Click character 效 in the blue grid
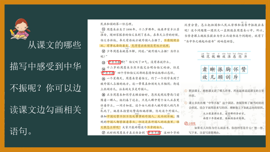This screenshot has height=152, width=270. point(205,77)
